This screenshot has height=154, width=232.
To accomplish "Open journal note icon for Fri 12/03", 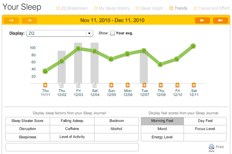I will [x=78, y=85].
